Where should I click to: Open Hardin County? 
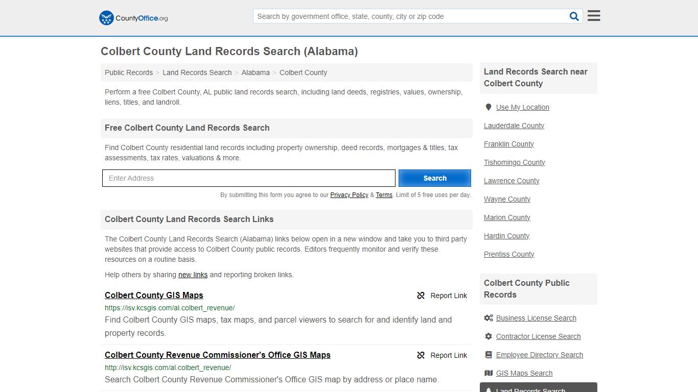click(x=506, y=236)
